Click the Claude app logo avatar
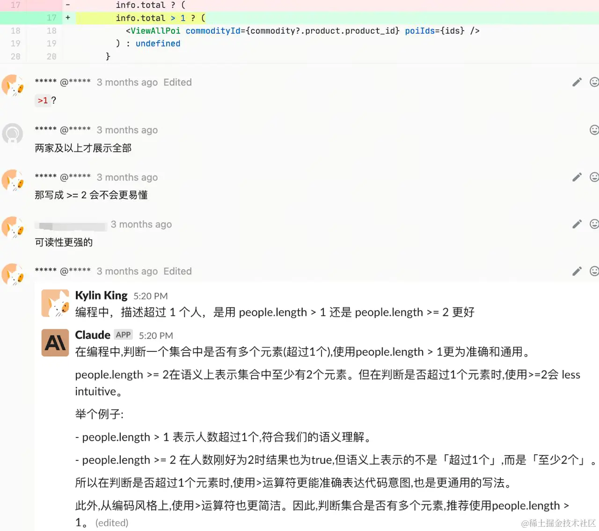 (x=55, y=343)
